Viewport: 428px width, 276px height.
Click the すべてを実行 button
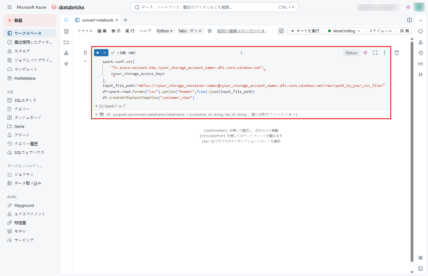click(x=305, y=31)
